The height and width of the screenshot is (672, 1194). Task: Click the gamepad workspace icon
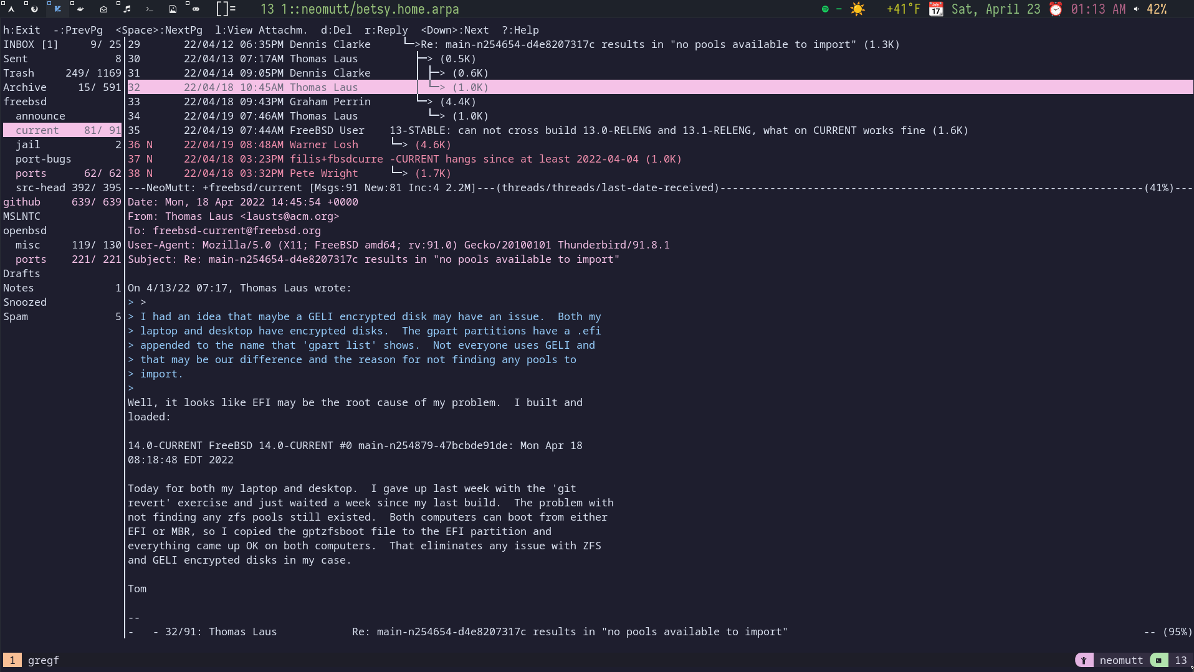[x=196, y=9]
